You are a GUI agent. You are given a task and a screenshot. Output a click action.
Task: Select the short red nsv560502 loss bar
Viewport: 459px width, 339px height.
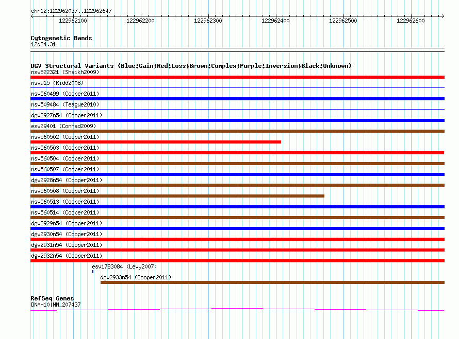156,142
